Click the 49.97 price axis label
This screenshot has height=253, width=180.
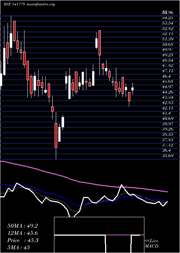point(168,50)
